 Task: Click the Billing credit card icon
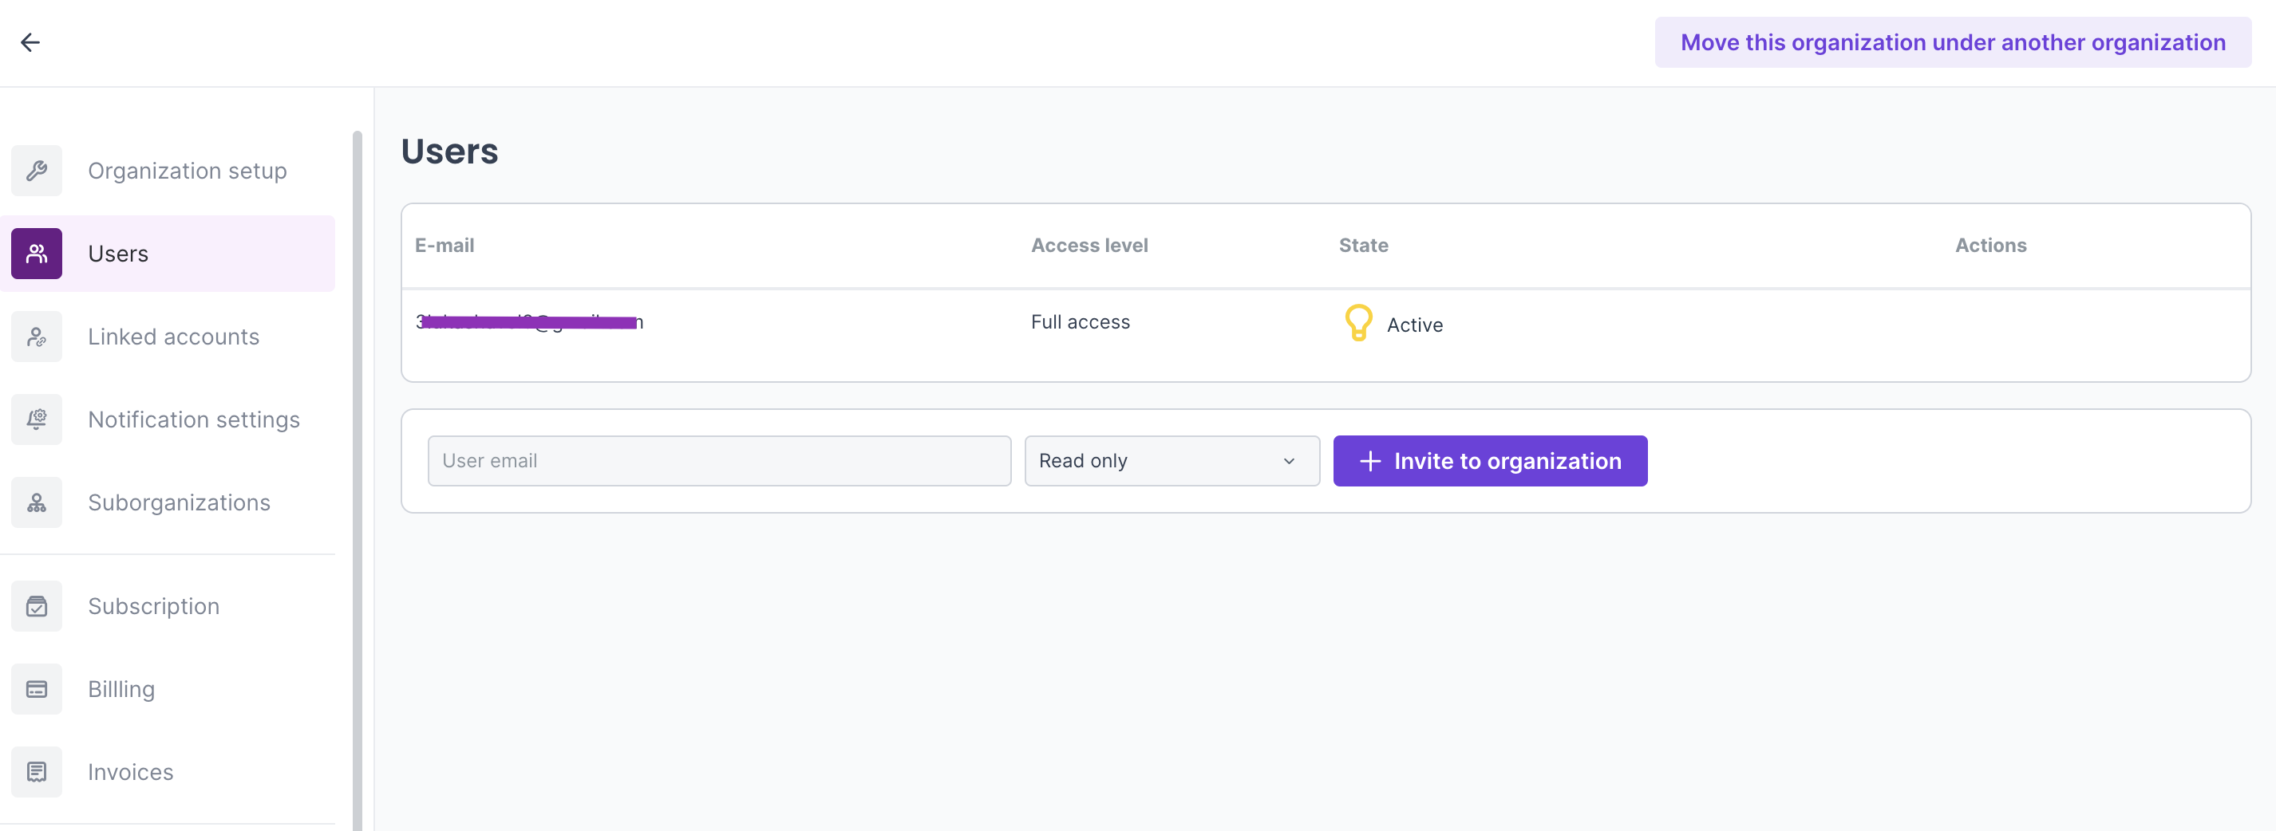(36, 689)
